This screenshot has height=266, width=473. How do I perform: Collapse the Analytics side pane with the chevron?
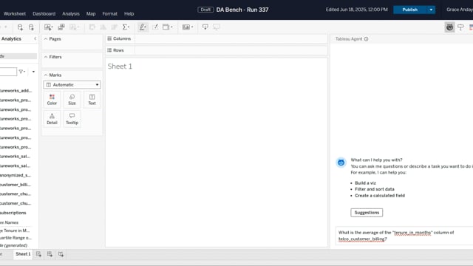(35, 38)
